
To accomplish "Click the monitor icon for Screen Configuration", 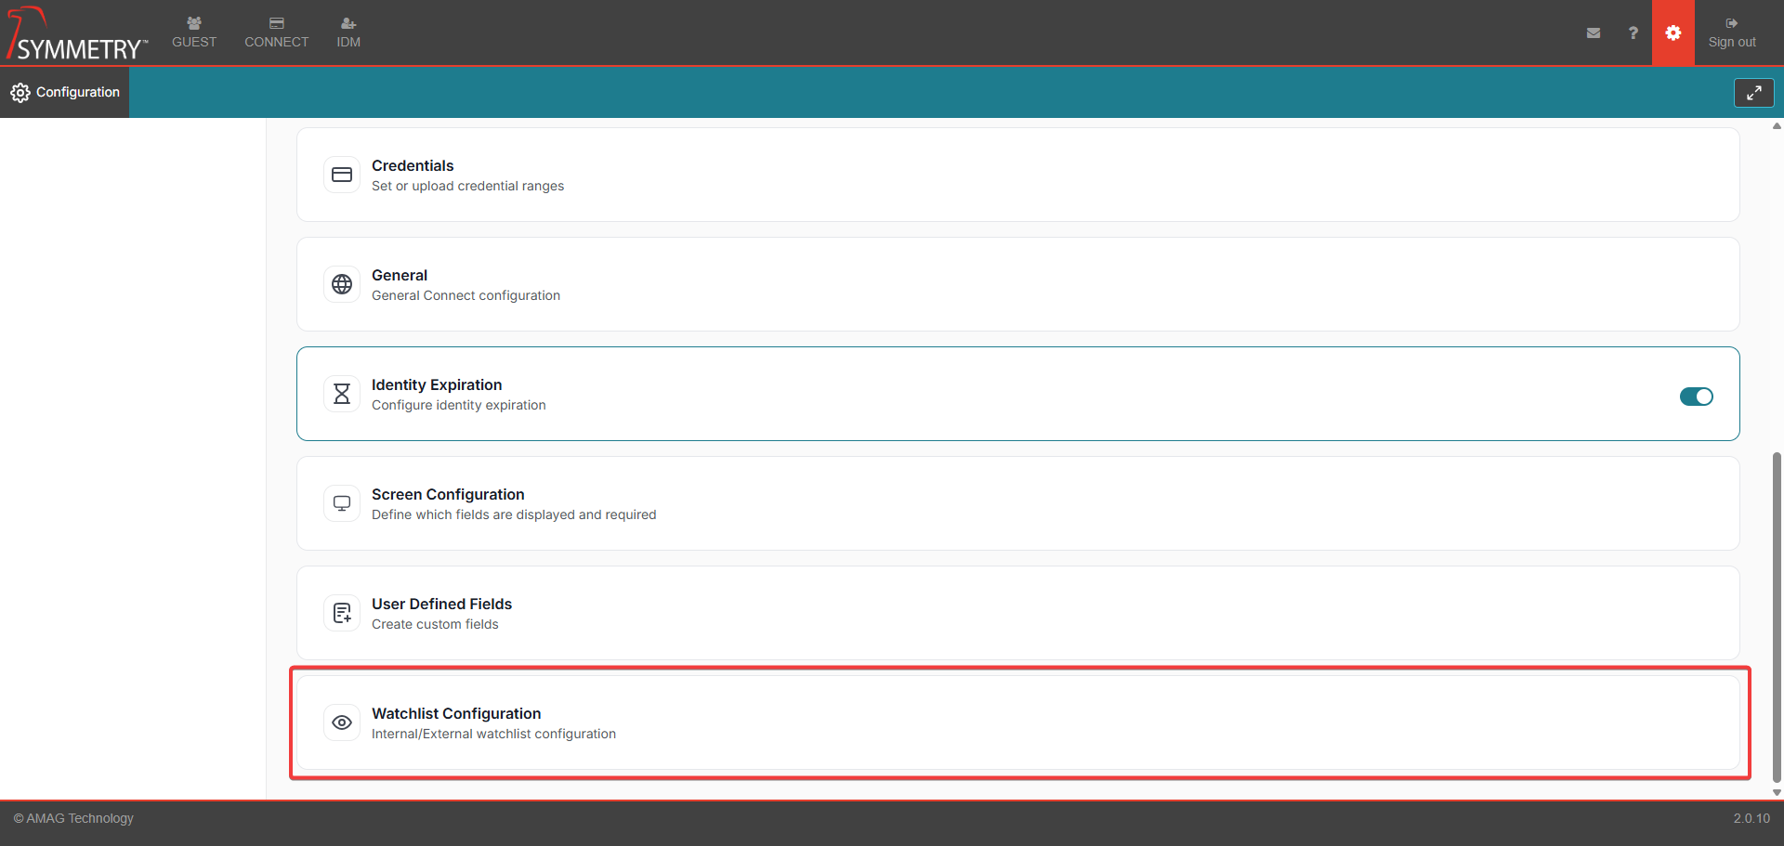I will click(342, 503).
